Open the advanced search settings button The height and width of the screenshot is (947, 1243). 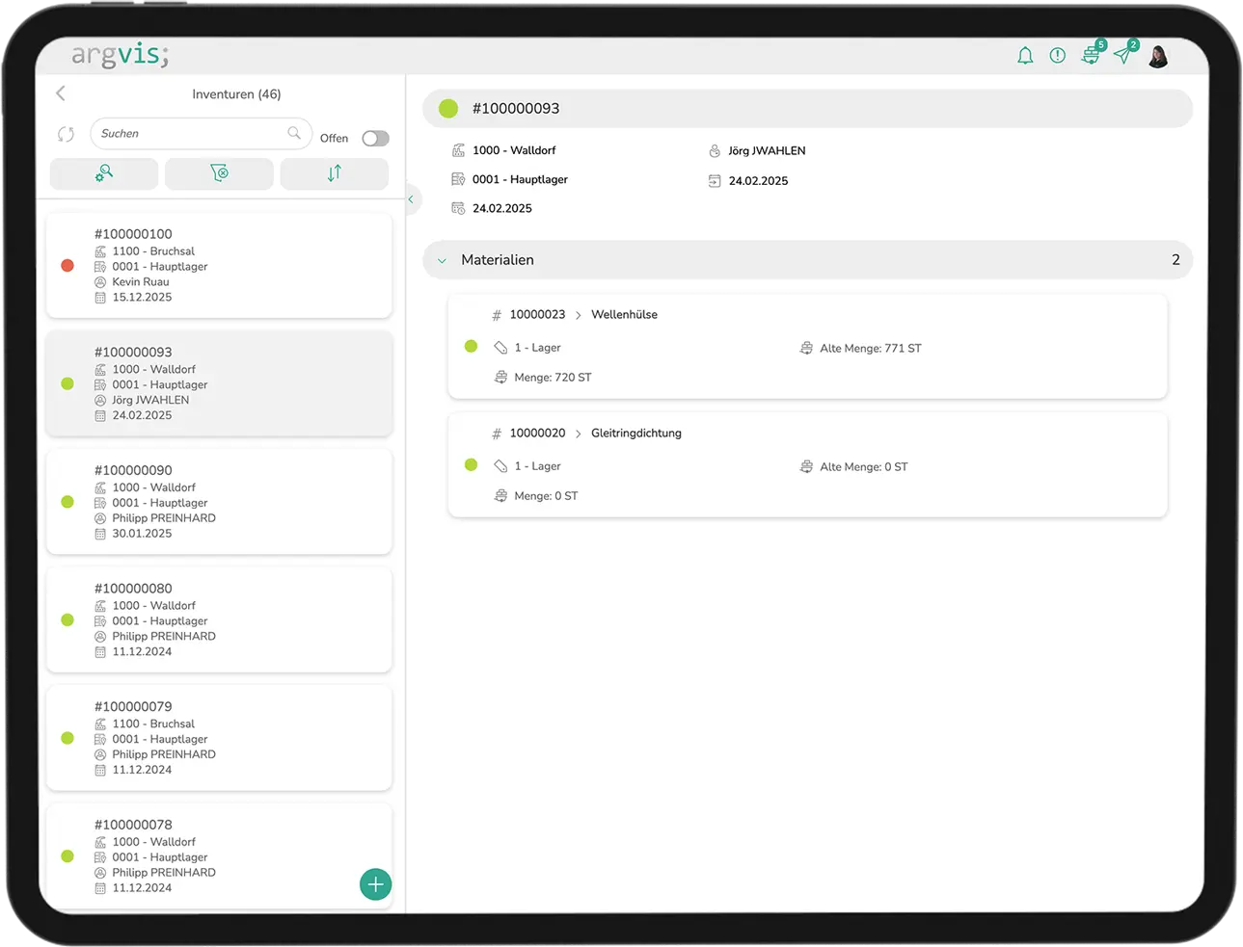(104, 173)
